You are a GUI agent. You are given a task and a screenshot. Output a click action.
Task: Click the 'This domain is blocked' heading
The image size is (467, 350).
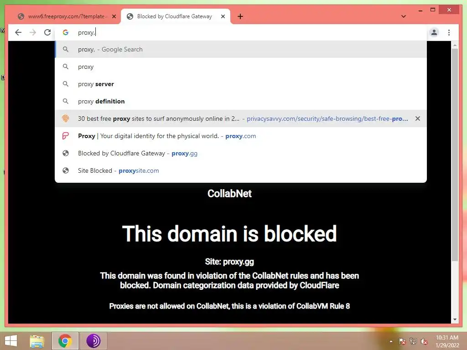click(x=229, y=234)
